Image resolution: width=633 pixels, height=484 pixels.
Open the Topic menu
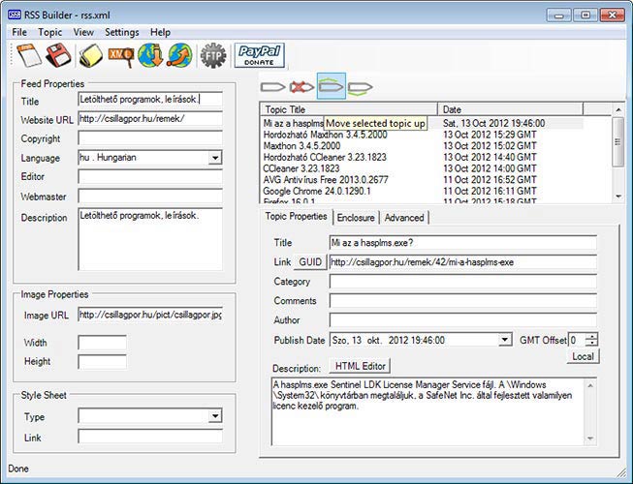(50, 32)
